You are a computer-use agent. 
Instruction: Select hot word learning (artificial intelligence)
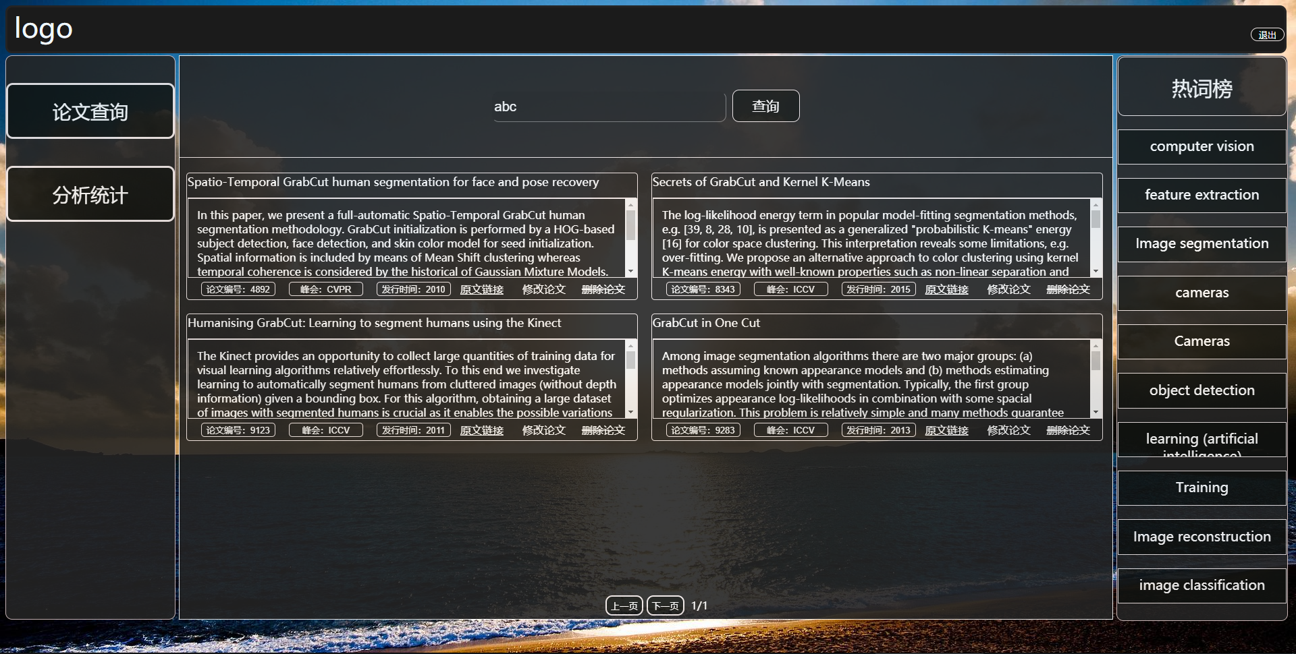(x=1201, y=440)
